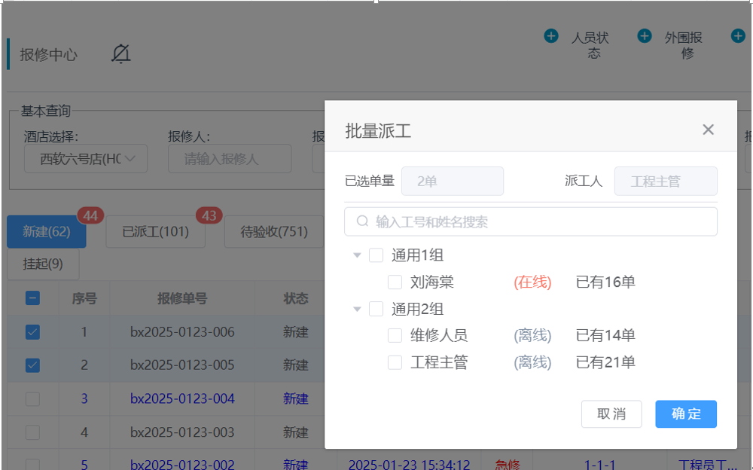Check the 通用1组 group checkbox
This screenshot has width=753, height=470.
376,255
